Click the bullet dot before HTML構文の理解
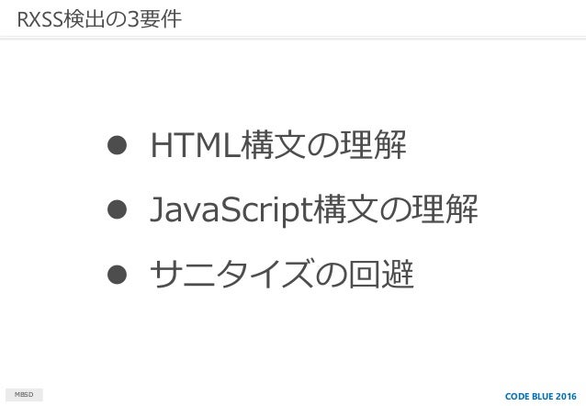586x406 pixels. (x=117, y=145)
